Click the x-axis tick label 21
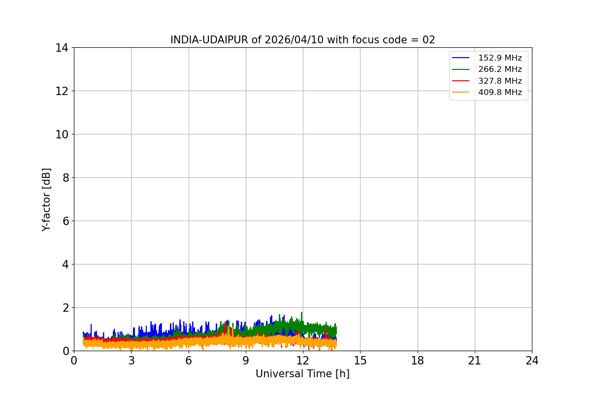The image size is (591, 394). [475, 361]
